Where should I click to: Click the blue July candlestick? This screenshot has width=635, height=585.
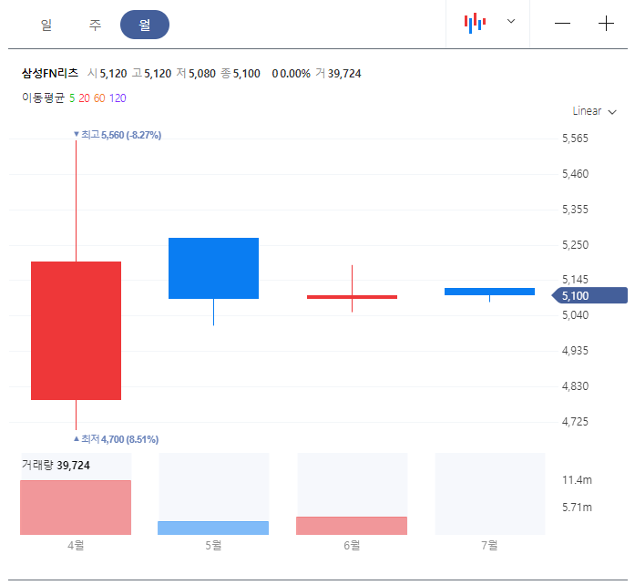coord(489,292)
